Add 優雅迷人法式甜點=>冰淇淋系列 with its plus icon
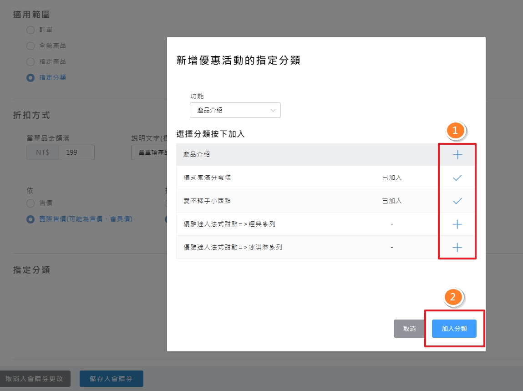The width and height of the screenshot is (523, 391). [457, 247]
